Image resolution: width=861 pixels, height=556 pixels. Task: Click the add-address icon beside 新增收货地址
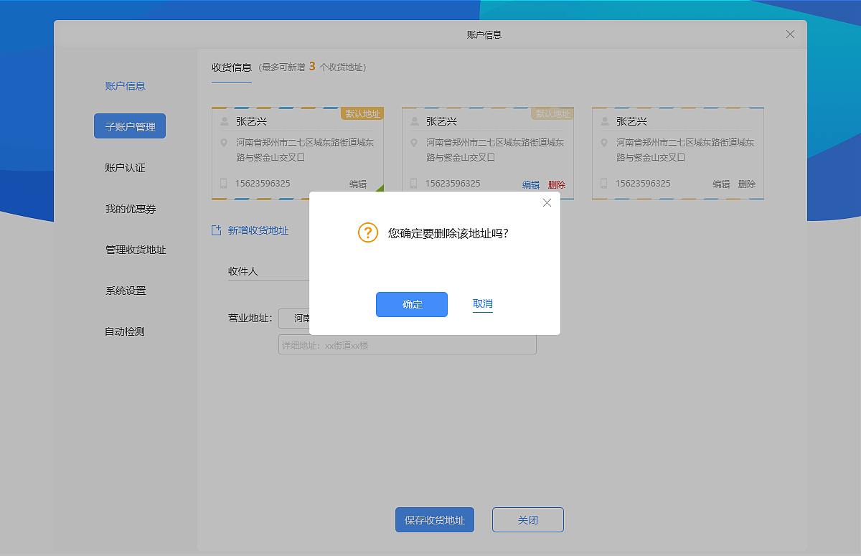coord(215,230)
